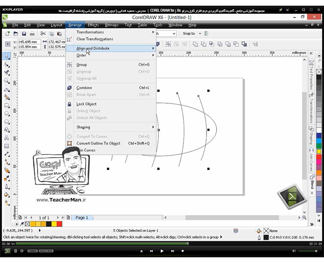This screenshot has height=263, width=324.
Task: Click the Trim shaping icon
Action: [x=204, y=44]
